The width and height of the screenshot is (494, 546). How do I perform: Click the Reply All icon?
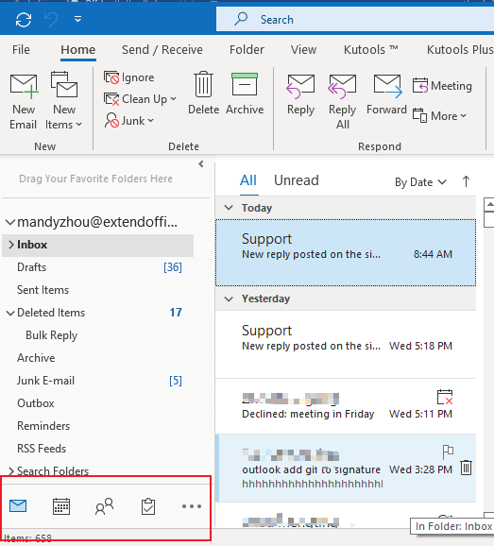click(x=342, y=101)
